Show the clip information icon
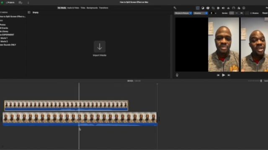Image resolution: width=268 pixels, height=150 pixels. coord(244,8)
